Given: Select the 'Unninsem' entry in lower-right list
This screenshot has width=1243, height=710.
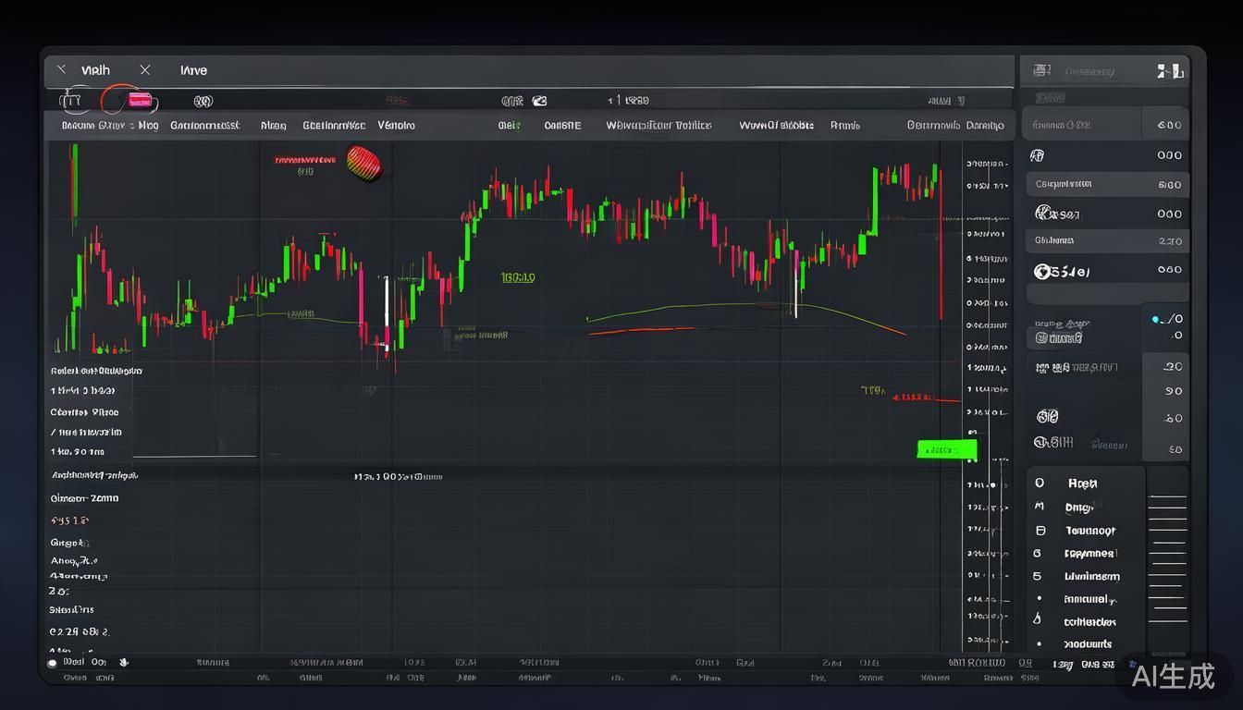Looking at the screenshot, I should click(x=1091, y=577).
